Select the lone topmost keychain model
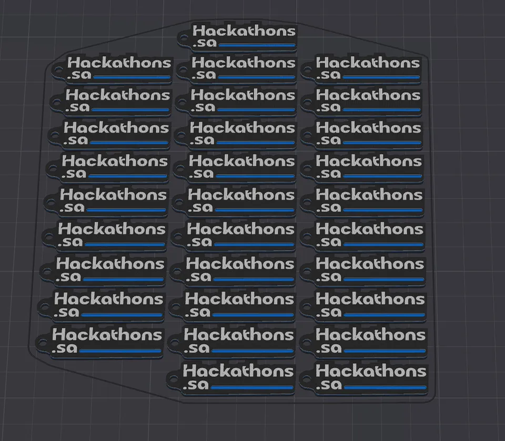The height and width of the screenshot is (441, 505). pyautogui.click(x=237, y=37)
